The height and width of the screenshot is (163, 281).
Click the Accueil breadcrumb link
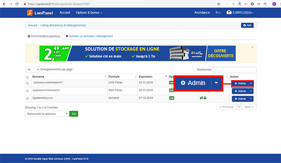click(32, 25)
